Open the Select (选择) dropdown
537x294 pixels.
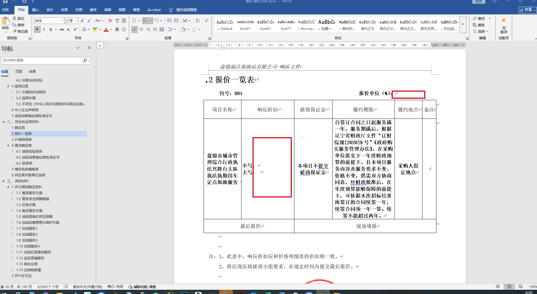tap(481, 31)
